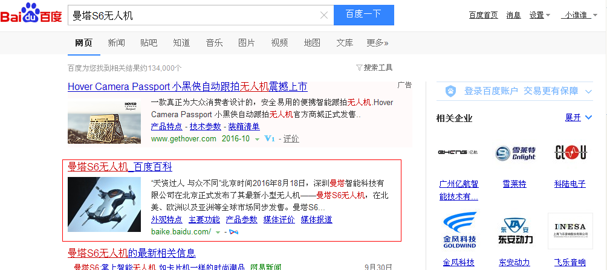This screenshot has width=607, height=270.
Task: Open the 主要功能 sublink
Action: coord(204,220)
